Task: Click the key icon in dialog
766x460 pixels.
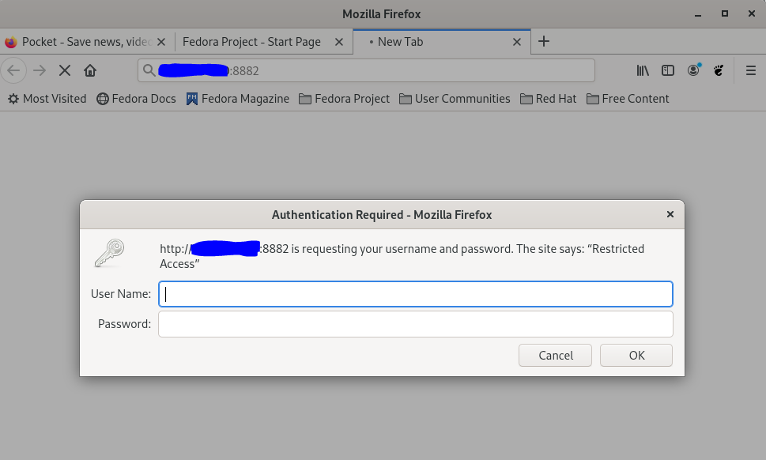Action: click(x=109, y=253)
